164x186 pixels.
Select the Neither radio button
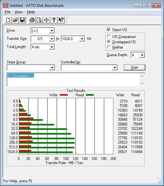[109, 47]
